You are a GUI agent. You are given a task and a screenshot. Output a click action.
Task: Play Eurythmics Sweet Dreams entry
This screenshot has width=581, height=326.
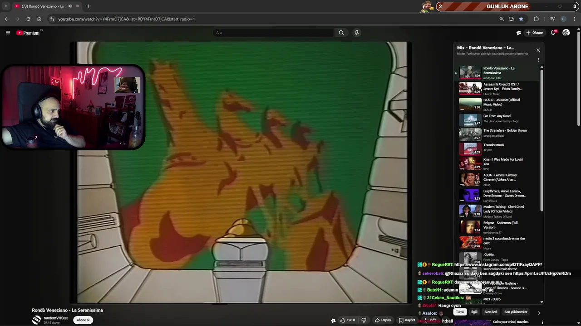[497, 195]
